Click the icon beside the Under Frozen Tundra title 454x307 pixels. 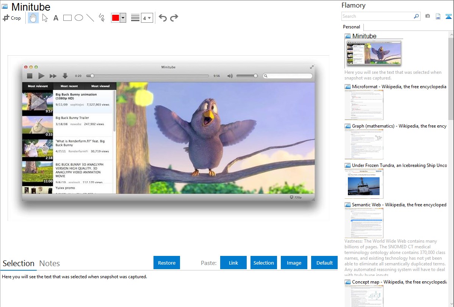[x=348, y=165]
